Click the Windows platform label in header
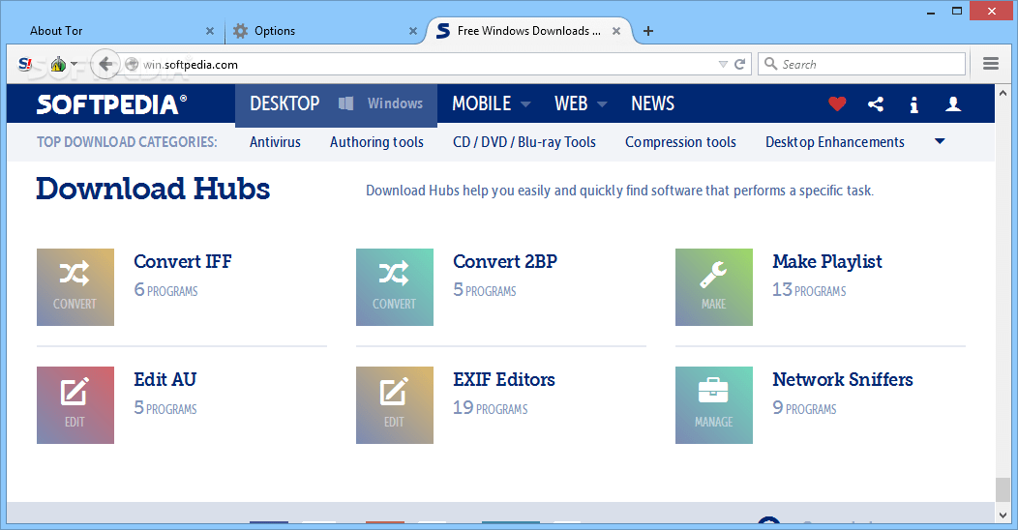Viewport: 1018px width, 530px height. (x=395, y=103)
